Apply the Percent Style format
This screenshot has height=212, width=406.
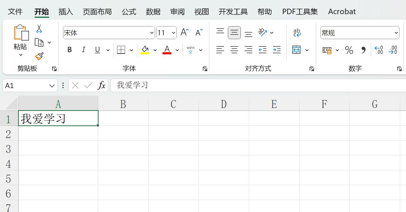349,50
